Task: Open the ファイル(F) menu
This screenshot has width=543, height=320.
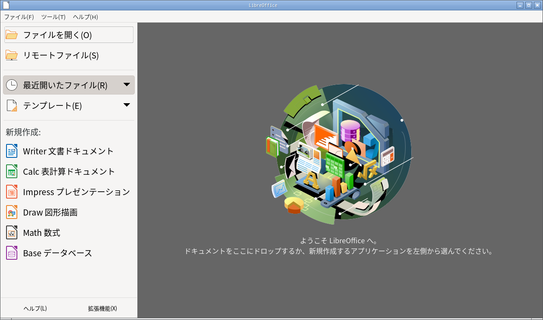Action: click(19, 17)
